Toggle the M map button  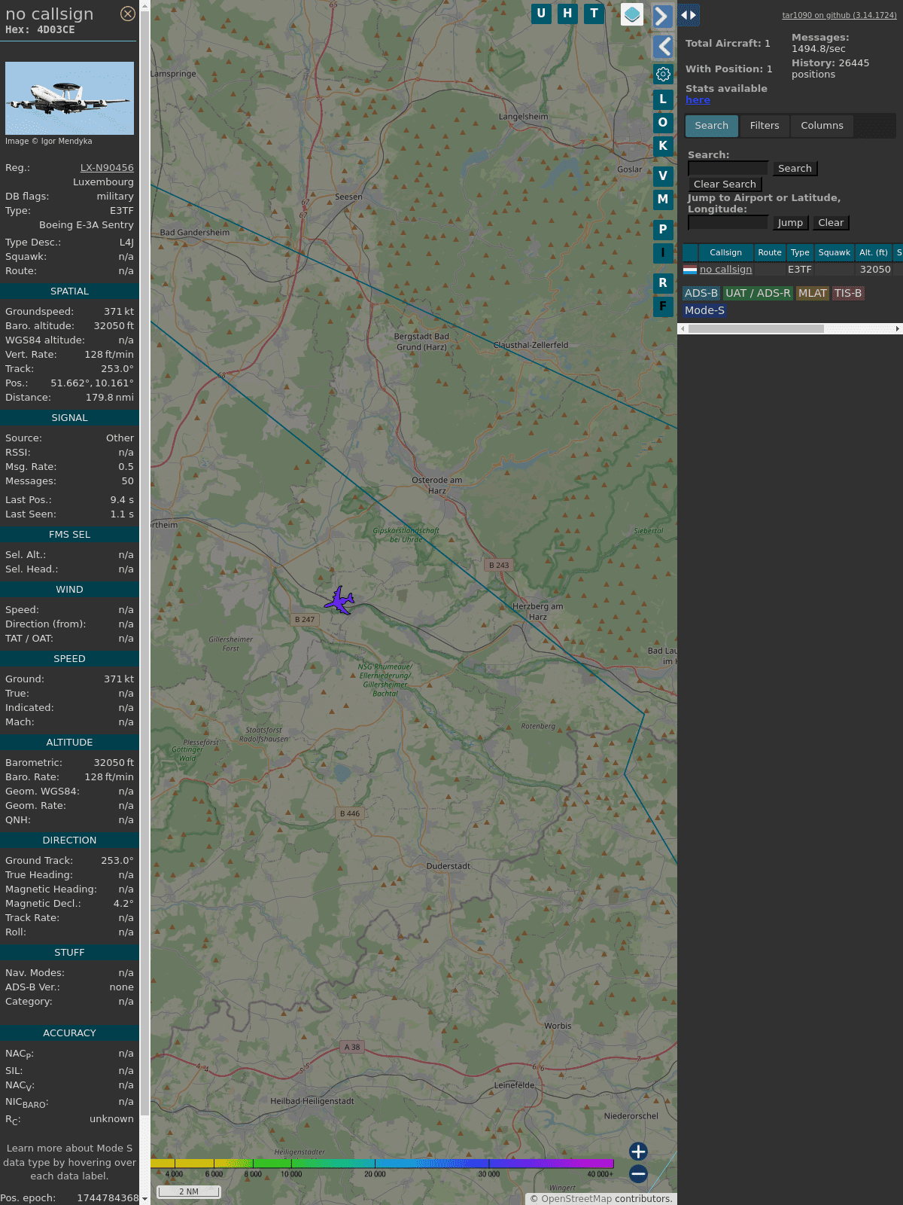tap(663, 200)
